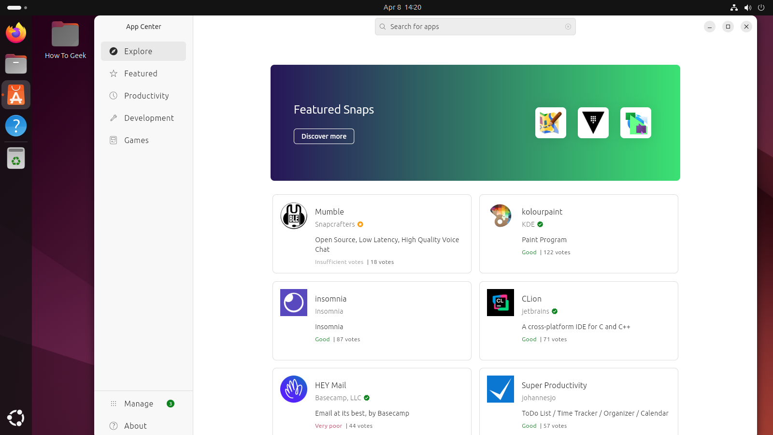Open the Files app in dock

[x=16, y=64]
